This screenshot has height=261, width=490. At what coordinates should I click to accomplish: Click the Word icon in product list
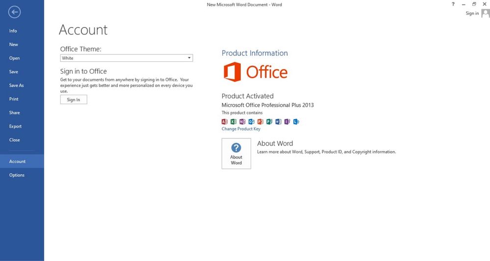[279, 122]
